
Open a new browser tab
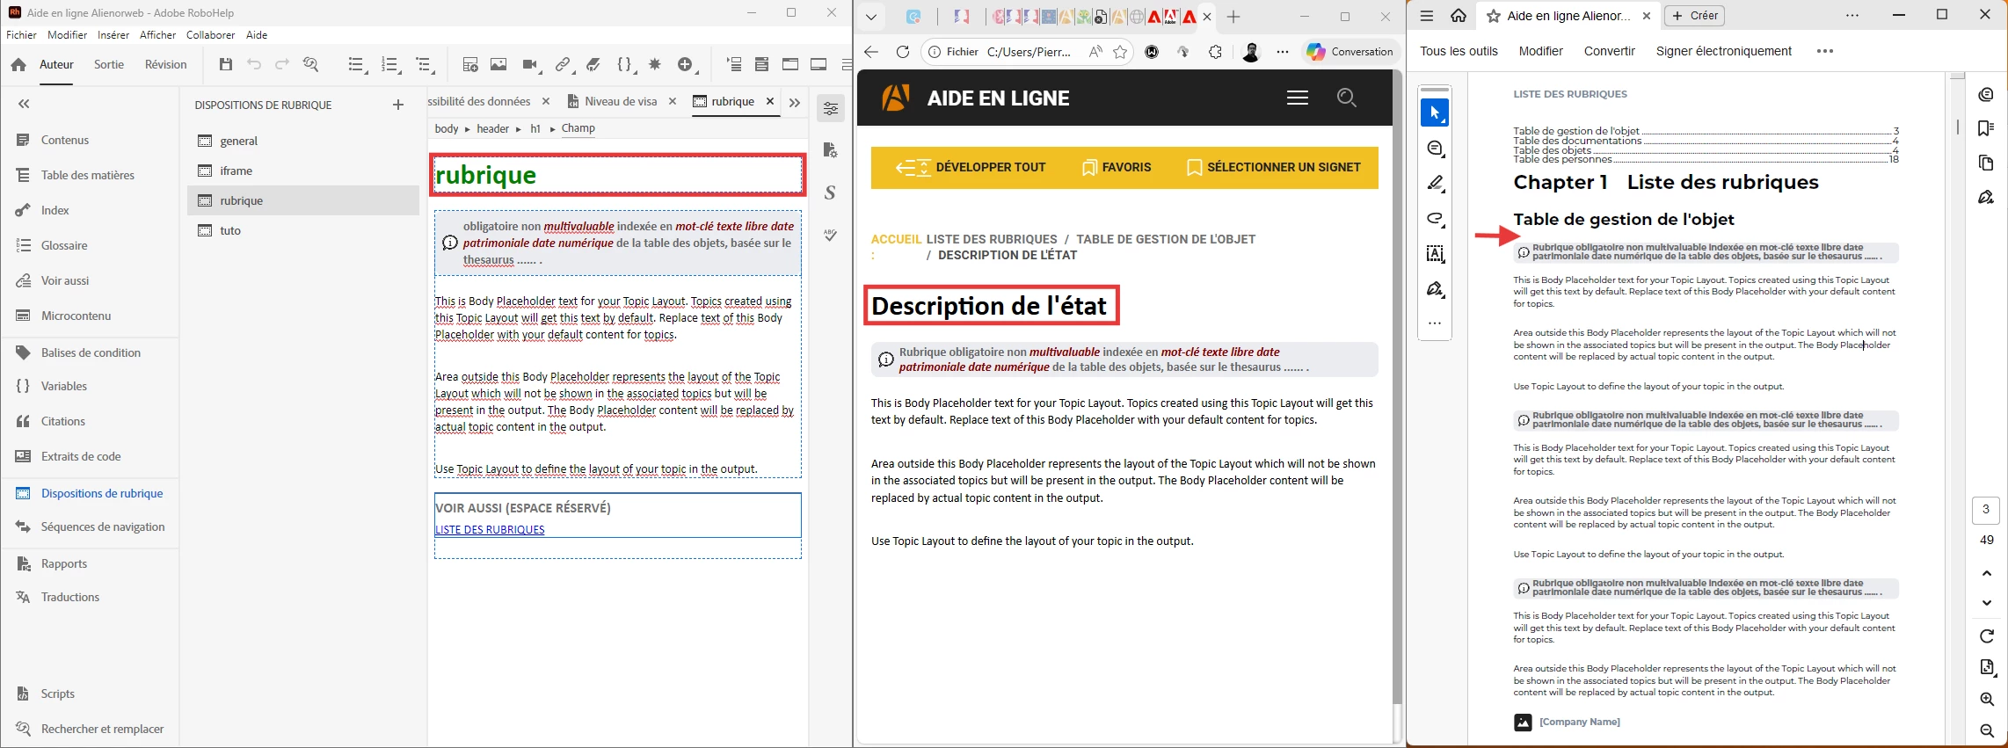click(1233, 17)
